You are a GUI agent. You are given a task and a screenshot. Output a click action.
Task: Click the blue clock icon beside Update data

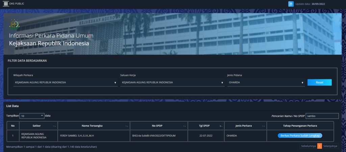click(291, 4)
